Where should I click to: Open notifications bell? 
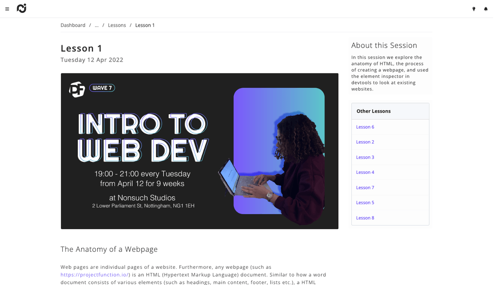coord(486,9)
